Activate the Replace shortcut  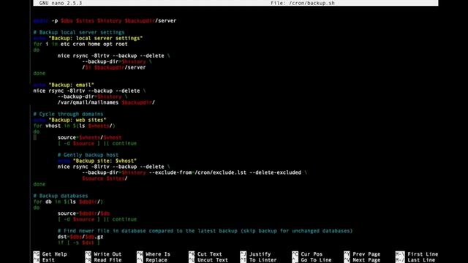tap(152, 260)
